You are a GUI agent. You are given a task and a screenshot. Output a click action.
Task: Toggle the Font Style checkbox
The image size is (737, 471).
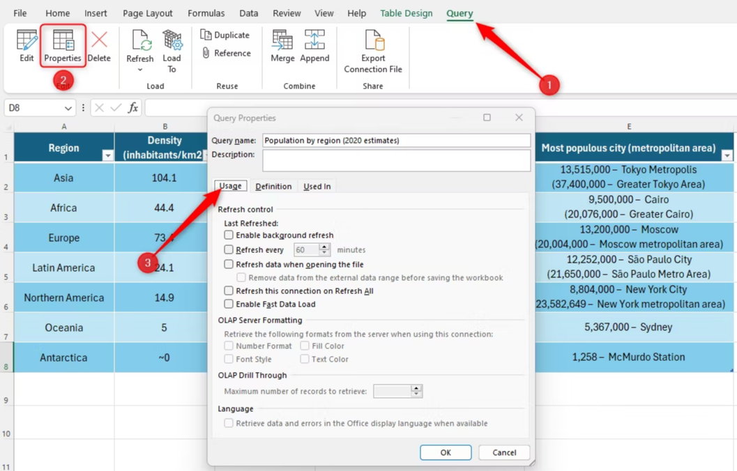pos(229,359)
